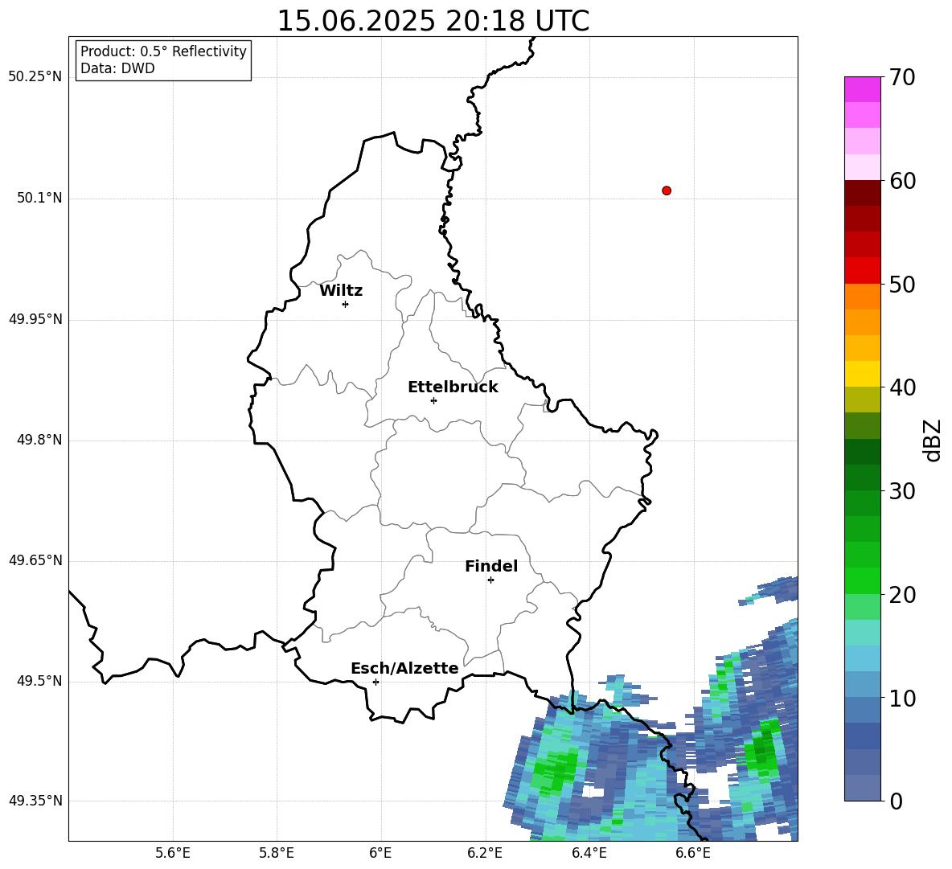This screenshot has height=869, width=952.
Task: Click the 49.8°N latitude label
Action: (39, 440)
